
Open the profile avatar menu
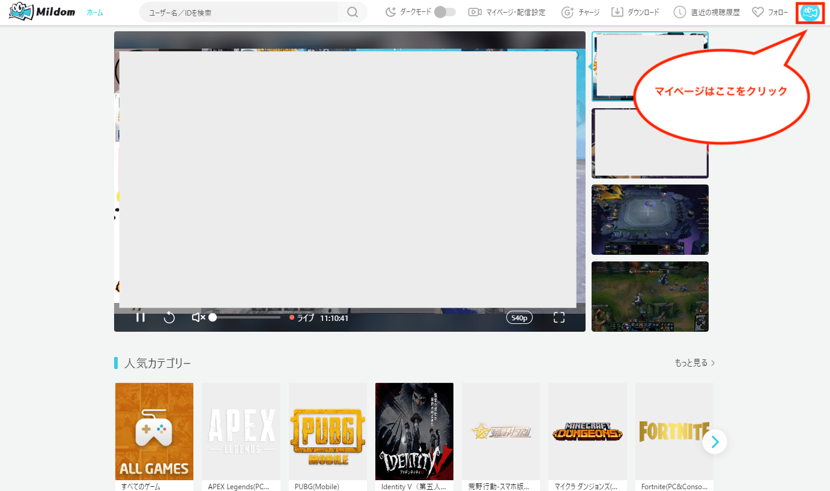pyautogui.click(x=810, y=13)
